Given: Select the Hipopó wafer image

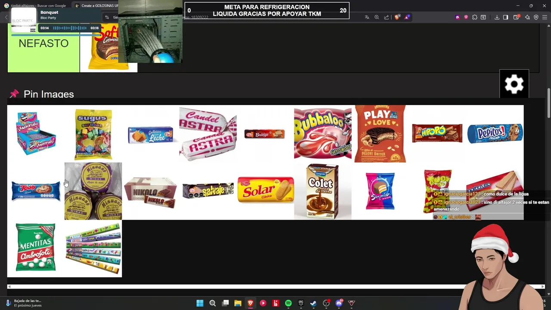Looking at the screenshot, I should point(437,134).
